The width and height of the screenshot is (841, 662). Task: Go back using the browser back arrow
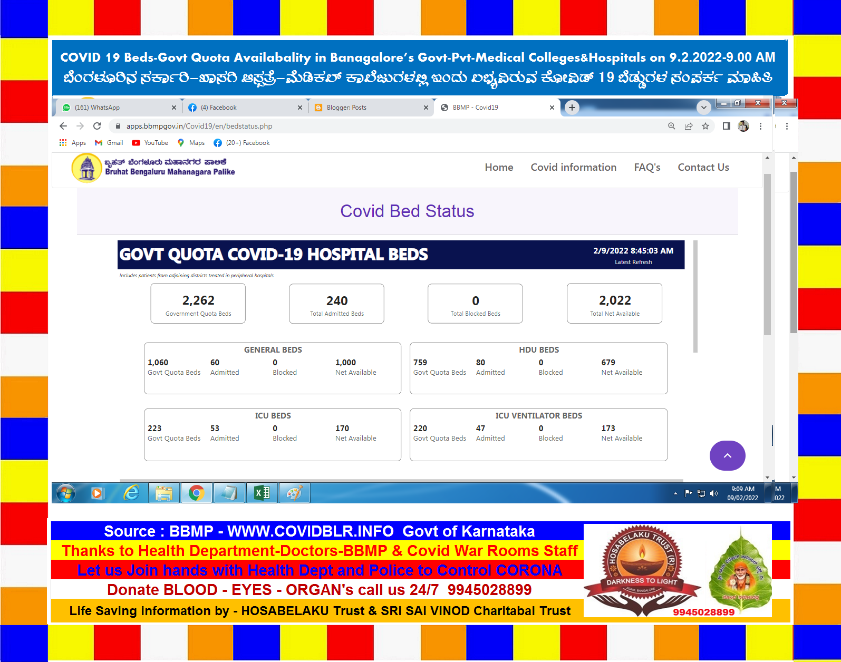click(63, 126)
